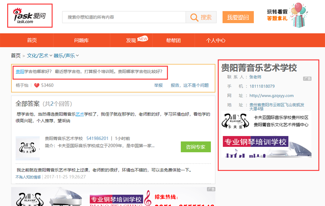The width and height of the screenshot is (325, 206).
Task: Click the timestamp 2017-11-25 19:26:27
Action: click(x=65, y=177)
